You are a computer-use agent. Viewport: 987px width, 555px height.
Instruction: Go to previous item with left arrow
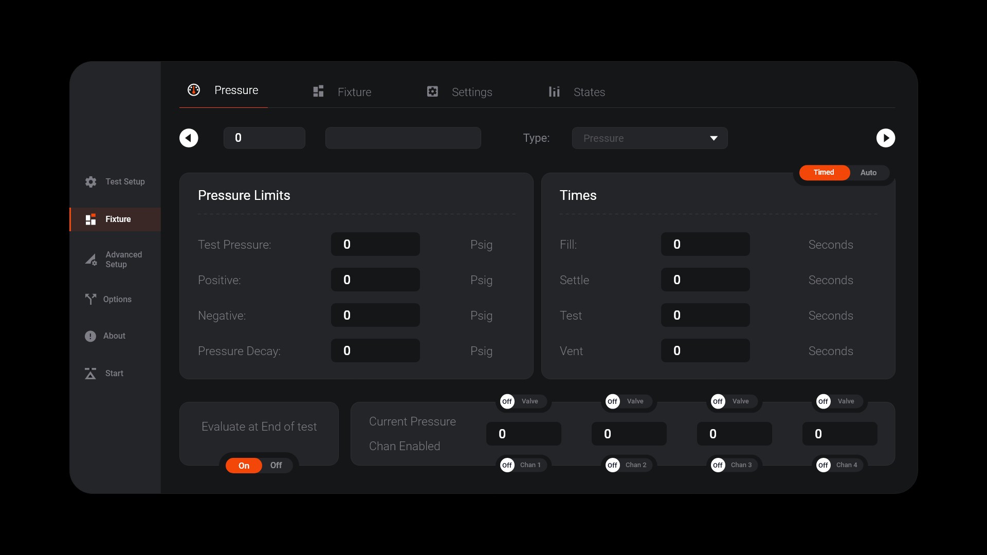coord(189,138)
